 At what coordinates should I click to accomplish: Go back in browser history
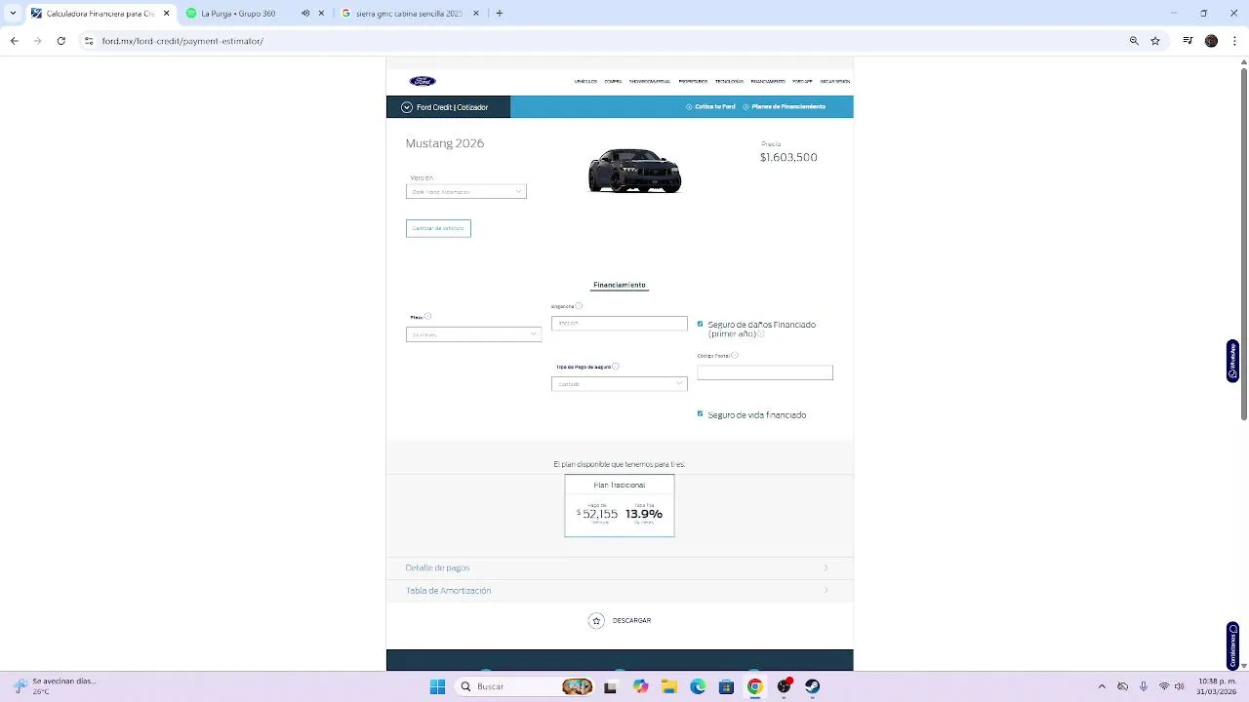tap(14, 41)
